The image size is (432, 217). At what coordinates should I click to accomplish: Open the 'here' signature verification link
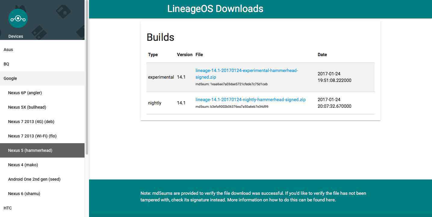point(330,200)
